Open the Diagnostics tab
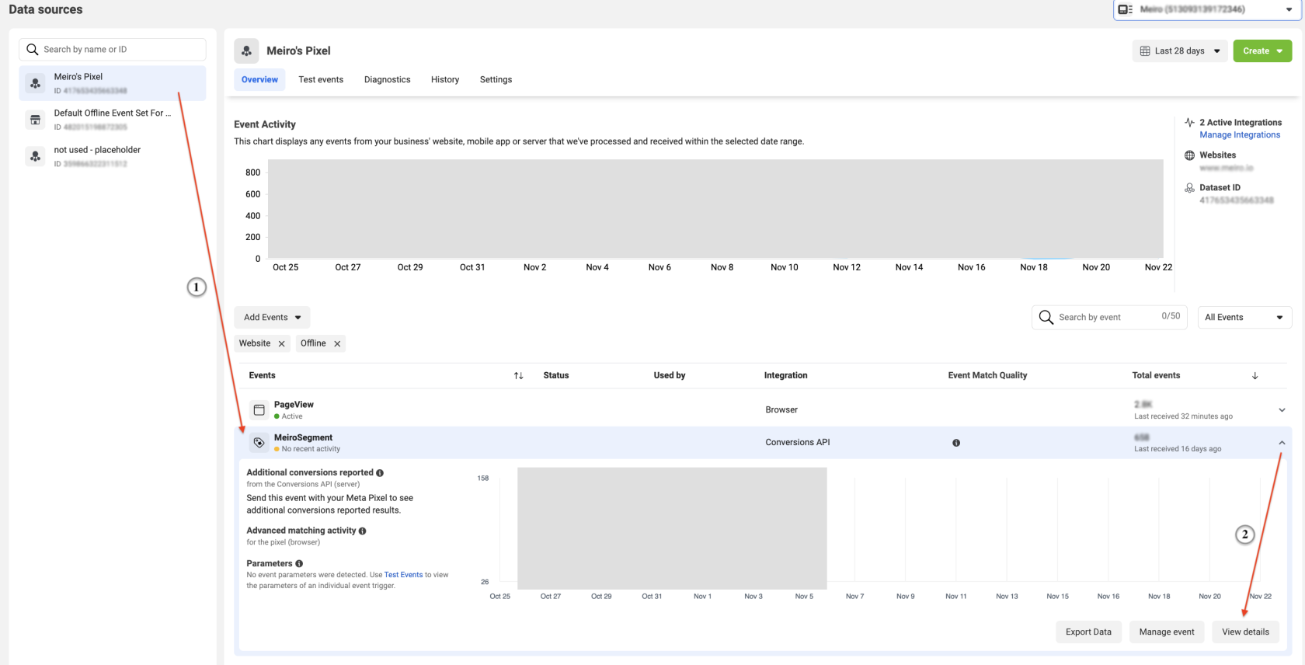The width and height of the screenshot is (1305, 665). coord(387,79)
